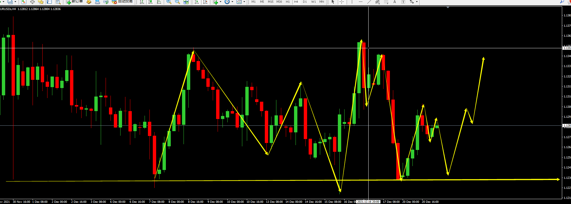Open the Terminal panel icon
The image size is (571, 204).
[x=49, y=2]
